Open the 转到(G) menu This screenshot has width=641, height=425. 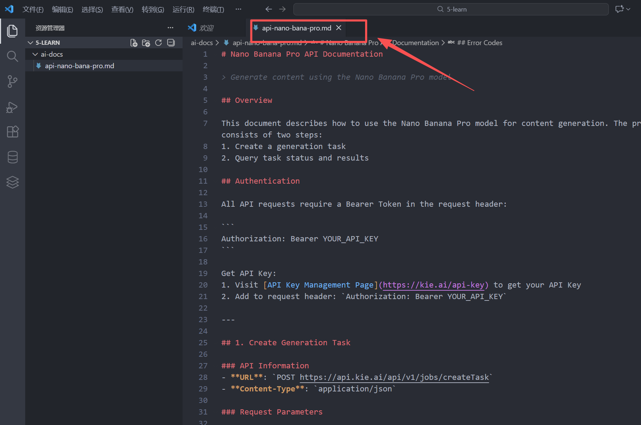pyautogui.click(x=153, y=9)
